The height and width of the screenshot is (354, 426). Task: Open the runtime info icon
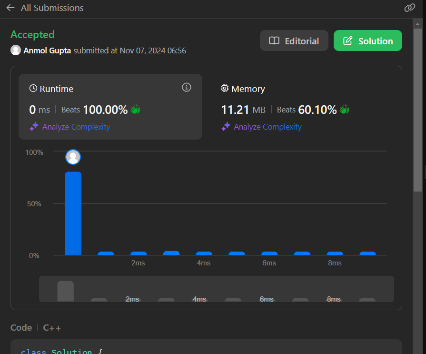point(187,88)
